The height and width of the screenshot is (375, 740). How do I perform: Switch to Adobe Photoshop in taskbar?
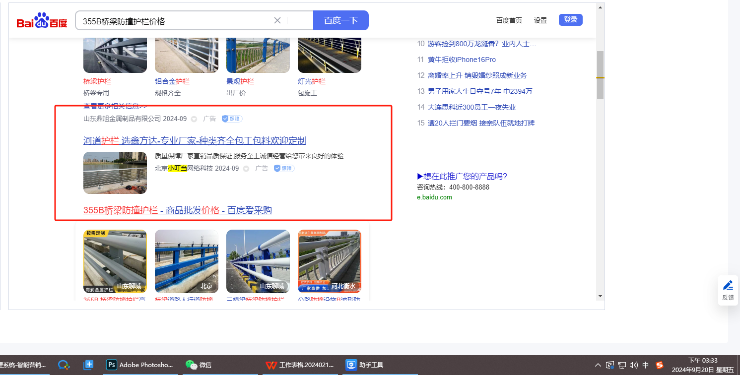(x=140, y=365)
